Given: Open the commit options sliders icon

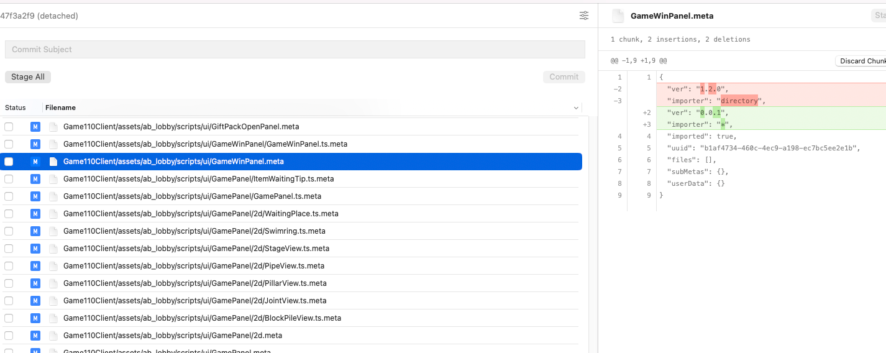Looking at the screenshot, I should point(584,16).
